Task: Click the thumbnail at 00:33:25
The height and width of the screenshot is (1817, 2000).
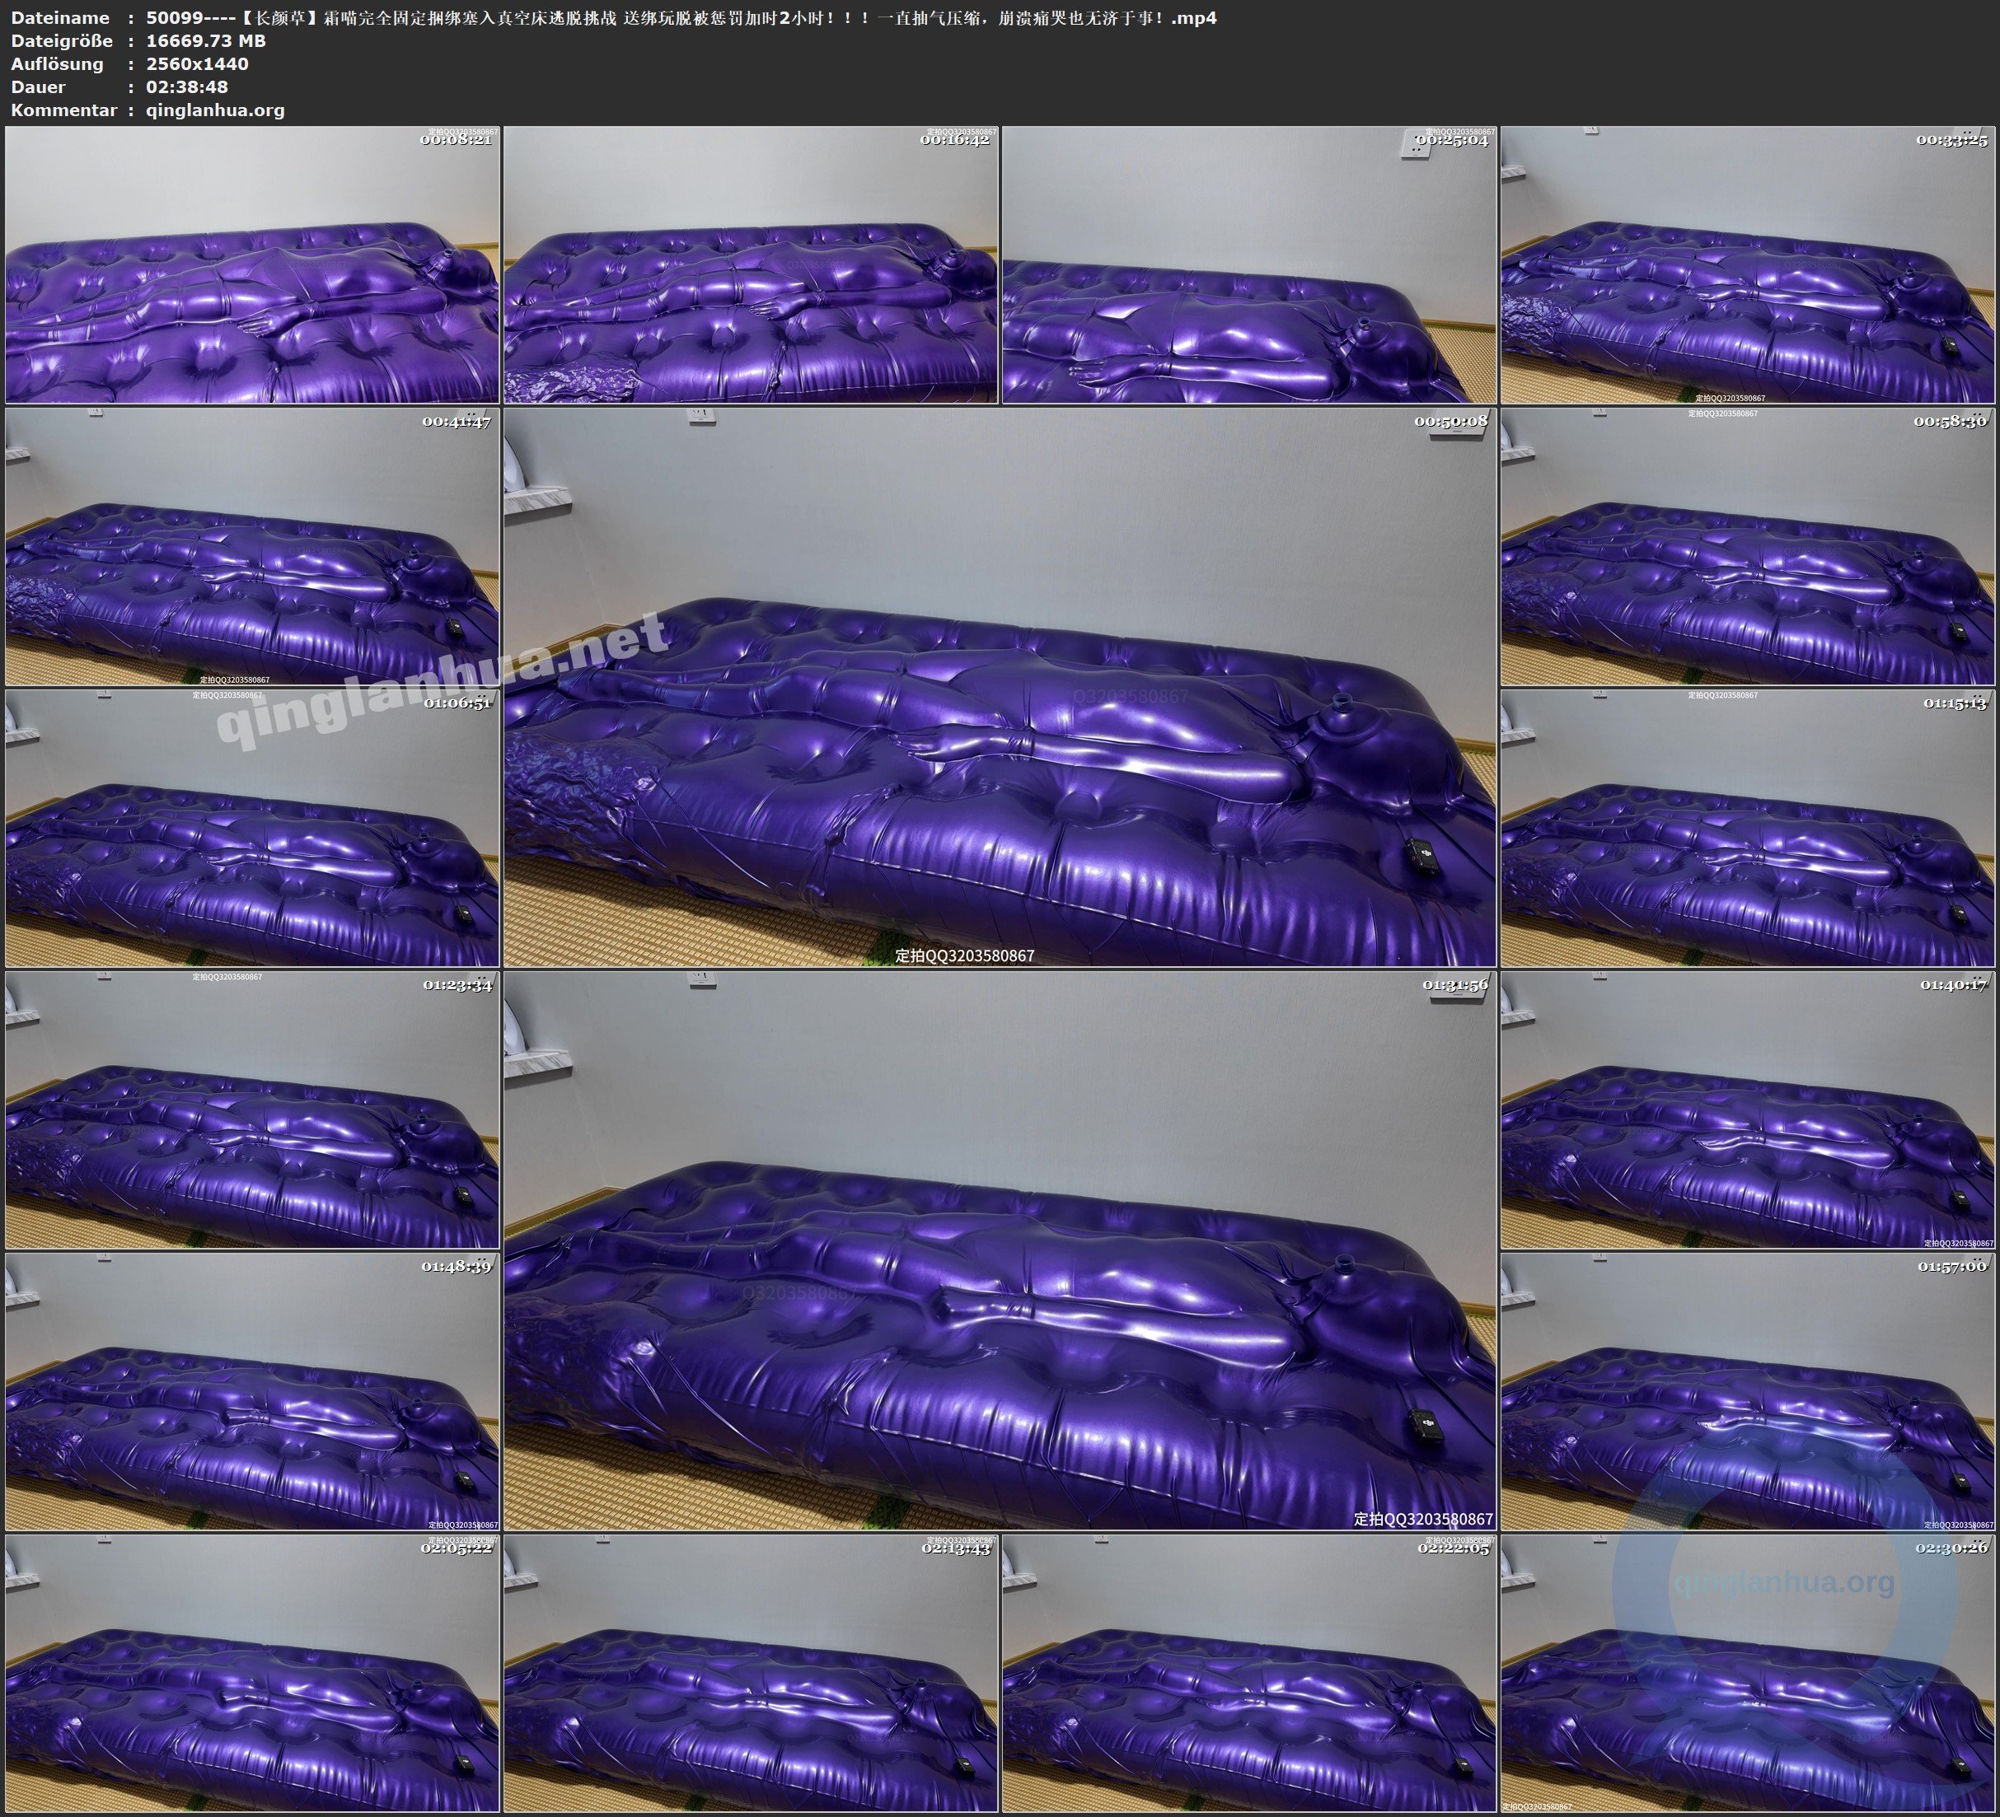Action: click(x=1747, y=265)
